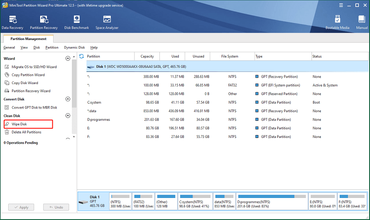Click the (Other) 128 MB block in disk map
Viewport: 370px width, 220px height.
click(166, 201)
